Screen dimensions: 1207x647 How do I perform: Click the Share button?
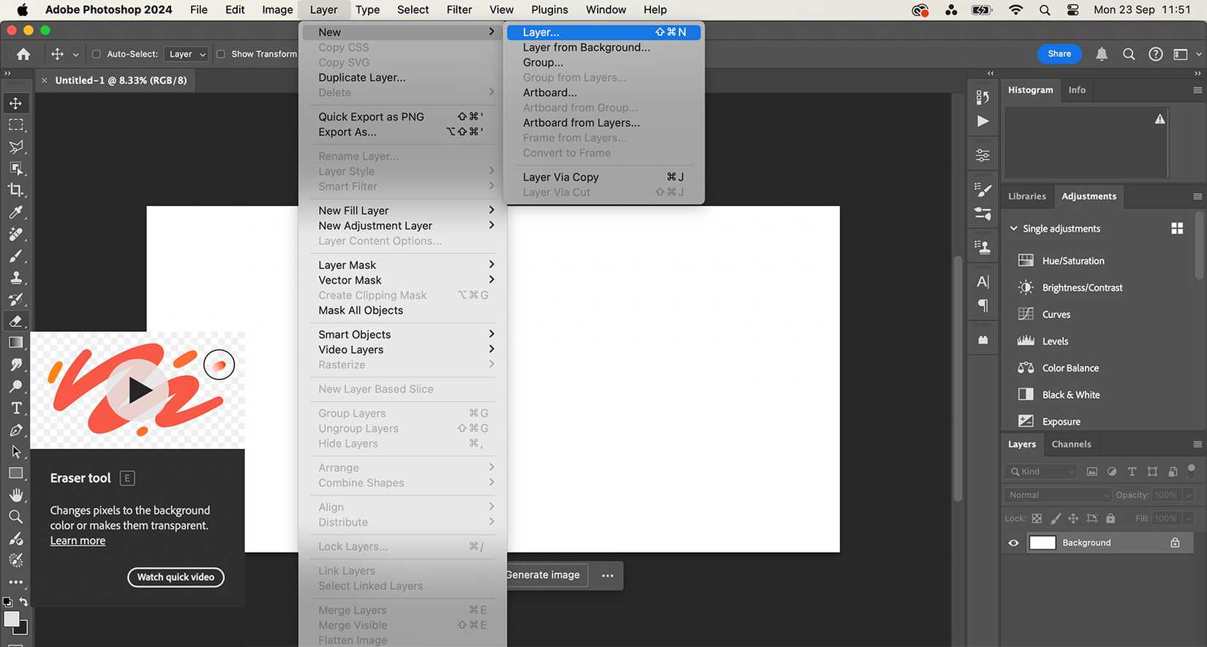coord(1059,54)
